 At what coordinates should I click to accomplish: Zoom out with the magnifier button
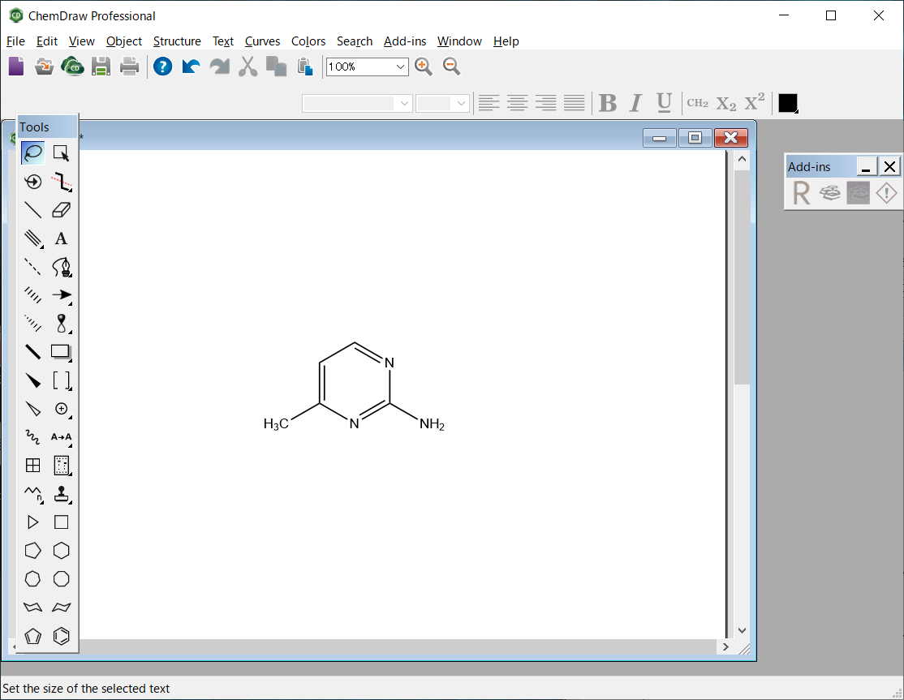[x=451, y=67]
